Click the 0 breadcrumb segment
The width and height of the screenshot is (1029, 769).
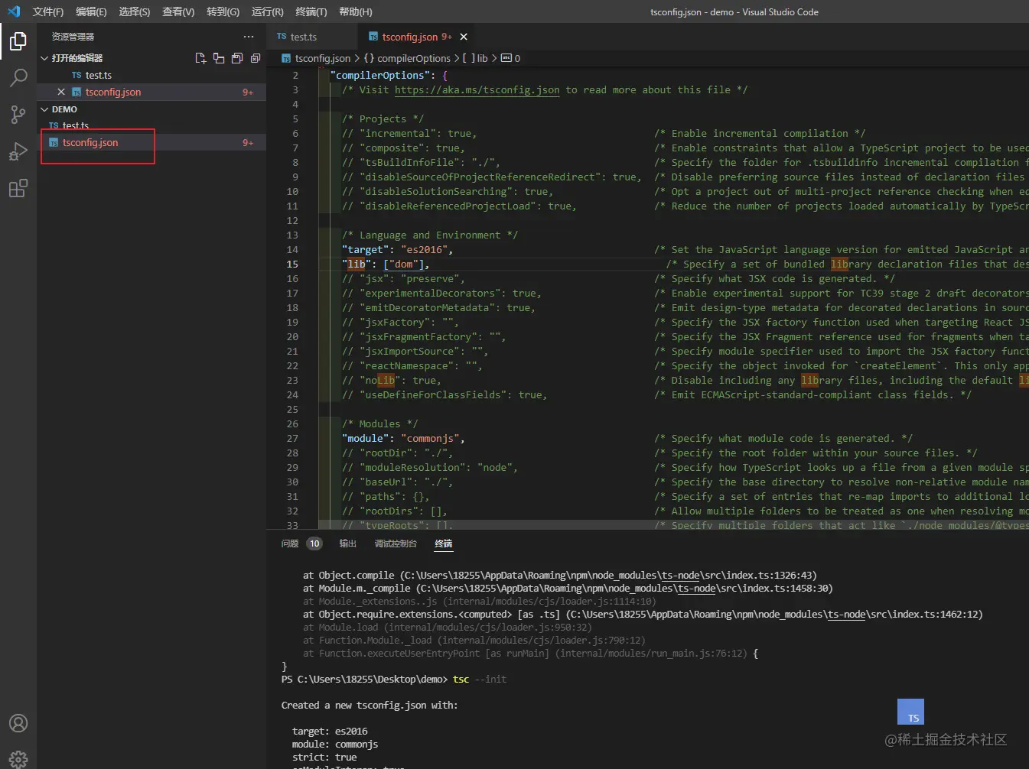[511, 58]
